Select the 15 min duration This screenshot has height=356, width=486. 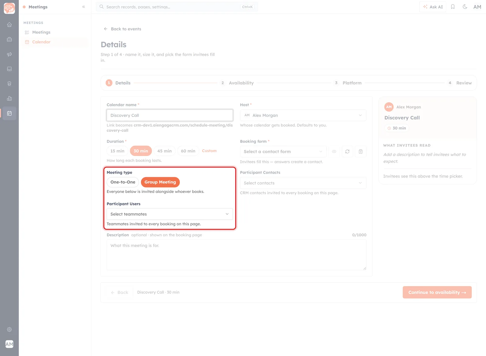[117, 151]
